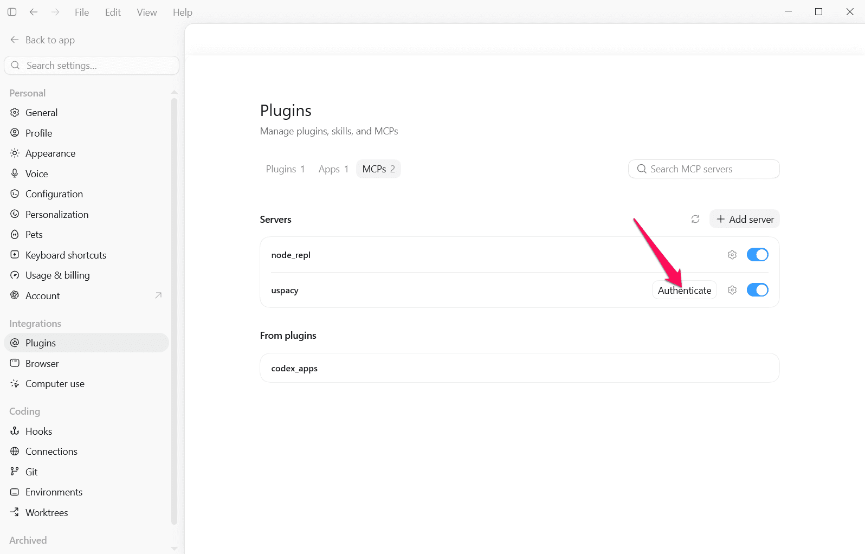Open the Pets settings page
This screenshot has height=554, width=865.
(87, 234)
